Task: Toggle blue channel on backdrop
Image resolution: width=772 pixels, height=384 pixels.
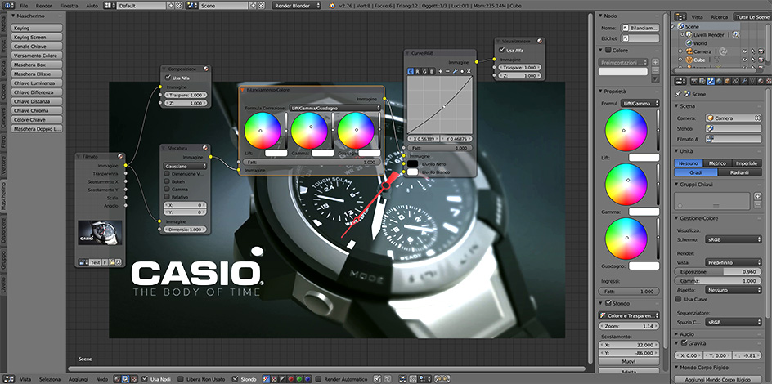Action: click(307, 379)
